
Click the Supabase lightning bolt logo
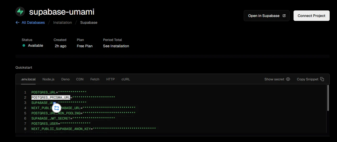tap(20, 11)
